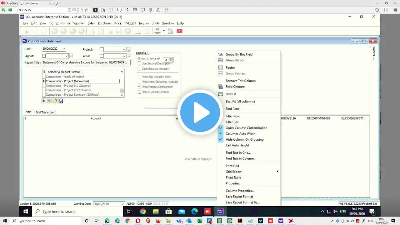The height and width of the screenshot is (225, 400).
Task: Open print preview magnifier icon
Action: pyautogui.click(x=170, y=31)
